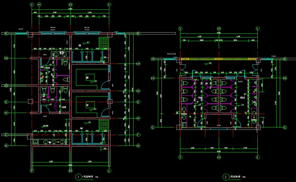The width and height of the screenshot is (296, 182).
Task: Select the PKC1218 window label
Action: tap(171, 54)
